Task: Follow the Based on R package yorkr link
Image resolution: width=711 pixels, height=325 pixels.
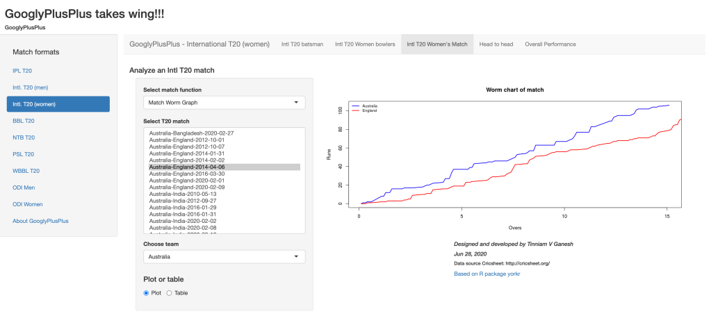Action: click(487, 274)
